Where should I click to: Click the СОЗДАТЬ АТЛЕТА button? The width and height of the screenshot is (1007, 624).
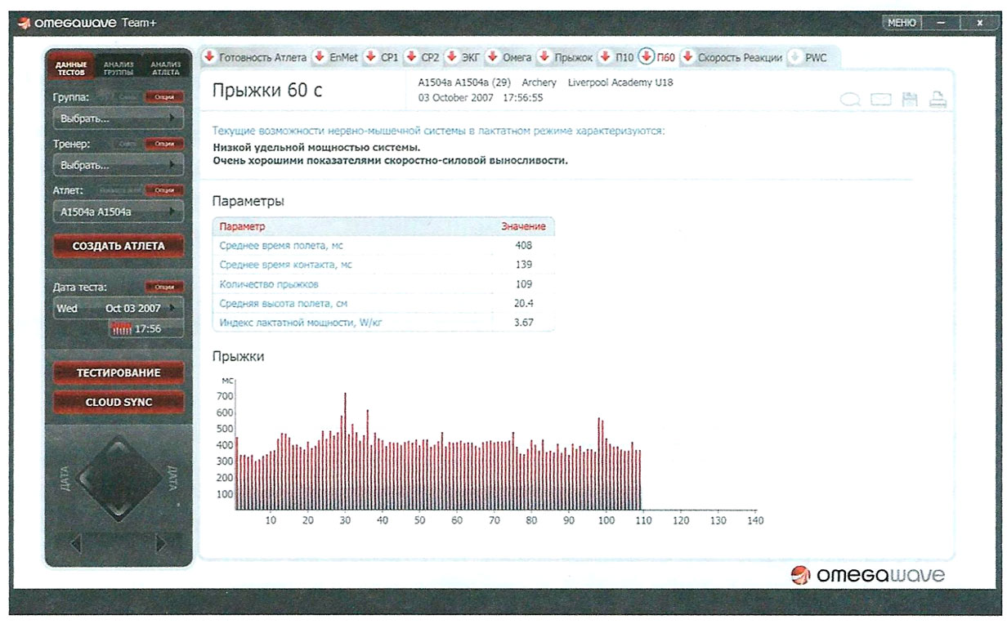tap(119, 246)
